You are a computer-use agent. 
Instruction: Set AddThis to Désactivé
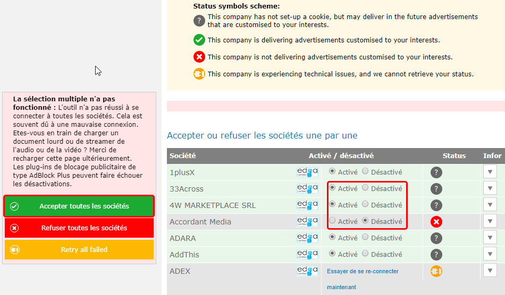coord(365,254)
